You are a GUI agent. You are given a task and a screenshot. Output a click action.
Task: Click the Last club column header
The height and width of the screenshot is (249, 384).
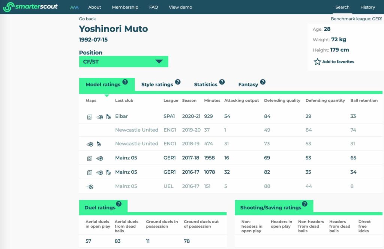click(x=124, y=100)
